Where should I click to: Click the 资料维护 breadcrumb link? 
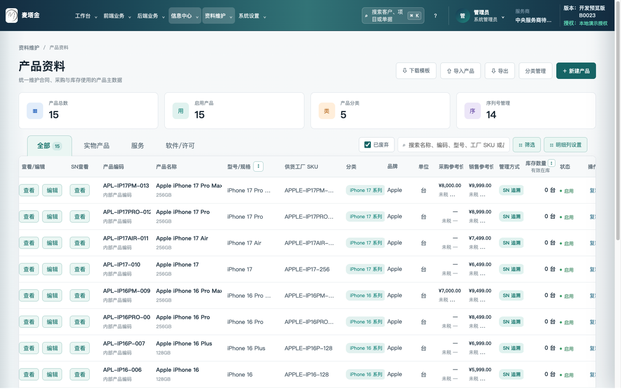coord(29,47)
